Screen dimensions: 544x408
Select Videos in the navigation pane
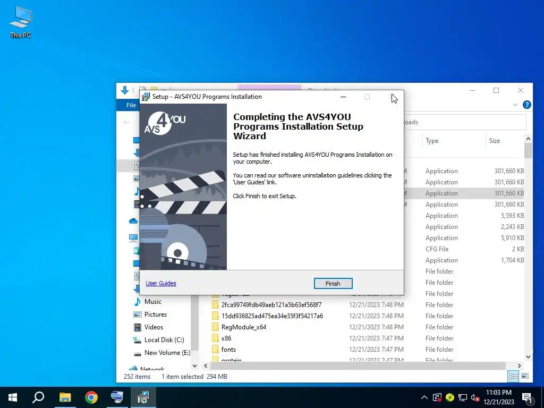pyautogui.click(x=154, y=327)
